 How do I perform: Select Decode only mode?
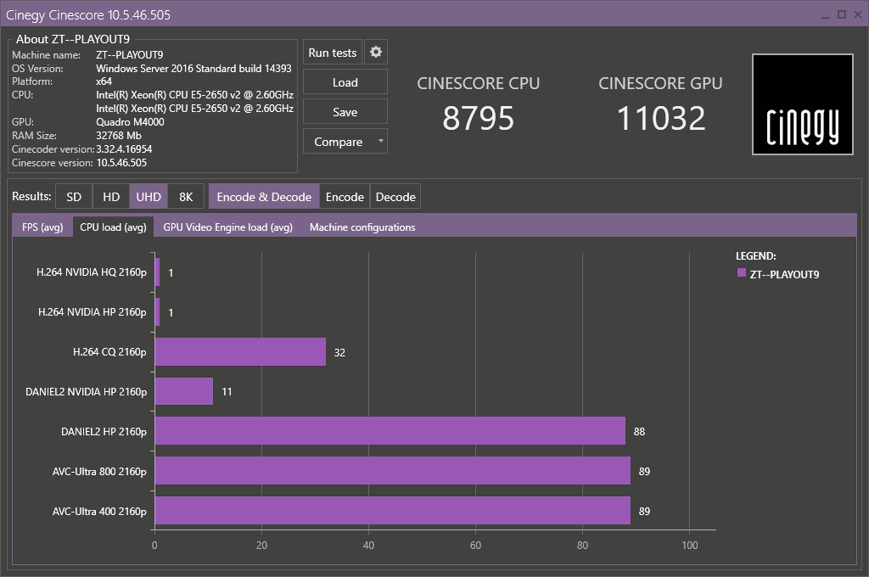(395, 197)
